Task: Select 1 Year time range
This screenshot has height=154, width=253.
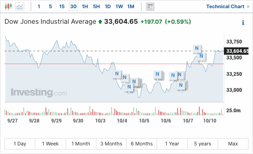Action: [x=172, y=144]
